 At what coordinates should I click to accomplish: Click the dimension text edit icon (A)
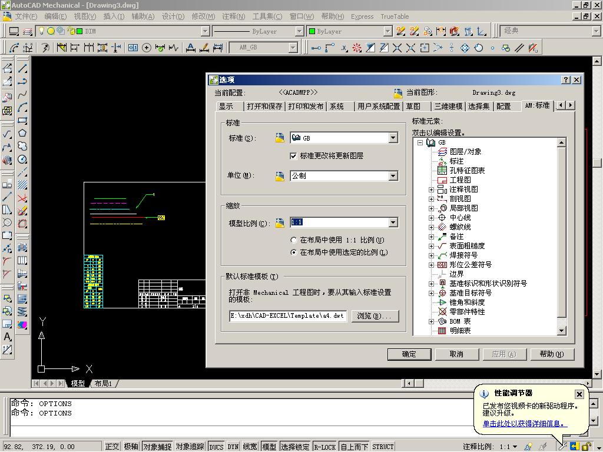coord(190,48)
